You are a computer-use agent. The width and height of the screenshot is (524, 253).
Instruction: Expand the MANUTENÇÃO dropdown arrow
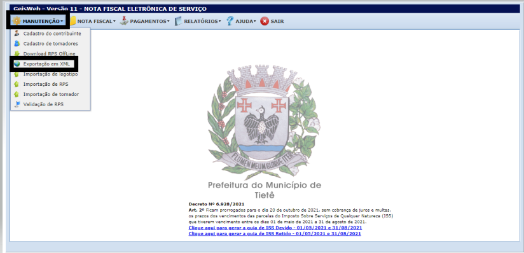62,22
